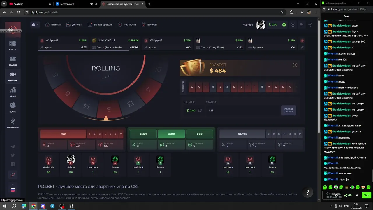Reload the page in Chrome
This screenshot has height=210, width=373.
(18, 12)
